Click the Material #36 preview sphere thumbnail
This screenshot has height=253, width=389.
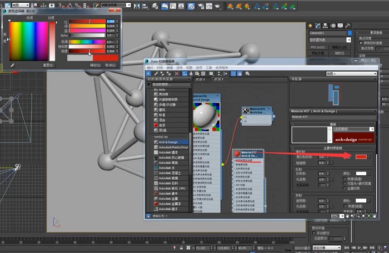coord(206,117)
